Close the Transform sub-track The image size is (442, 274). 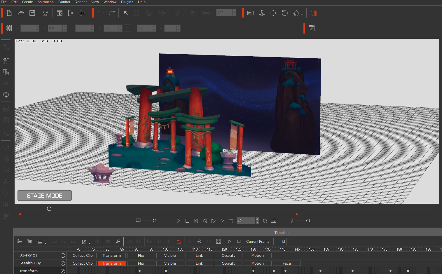[63, 271]
